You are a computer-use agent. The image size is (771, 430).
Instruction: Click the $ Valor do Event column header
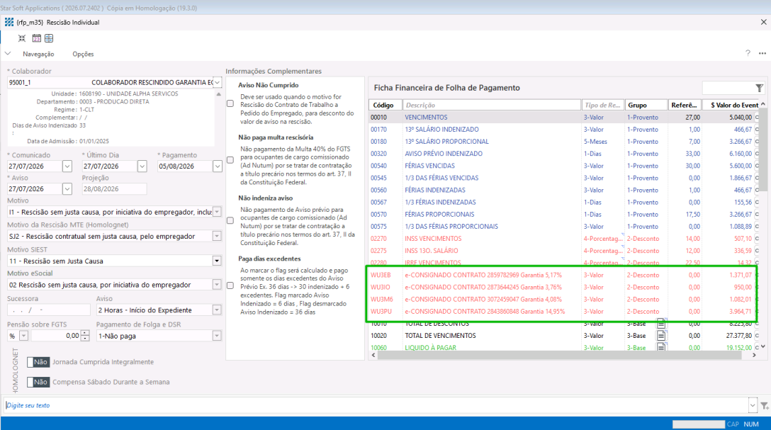(x=731, y=105)
